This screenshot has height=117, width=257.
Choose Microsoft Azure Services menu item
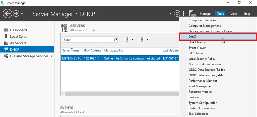205,64
